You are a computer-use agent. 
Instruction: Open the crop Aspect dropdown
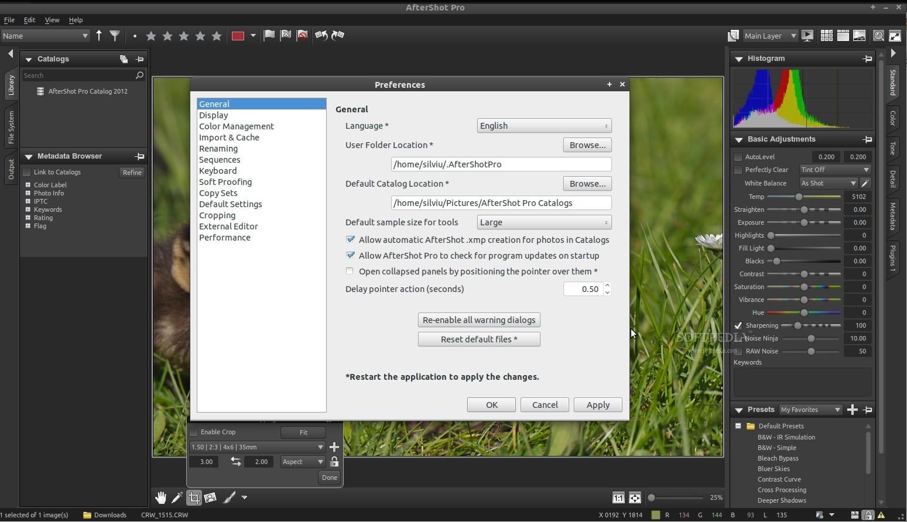(x=303, y=462)
